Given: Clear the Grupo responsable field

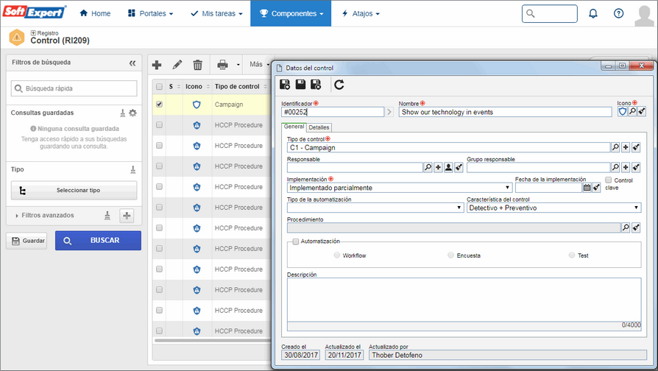Looking at the screenshot, I should 636,167.
